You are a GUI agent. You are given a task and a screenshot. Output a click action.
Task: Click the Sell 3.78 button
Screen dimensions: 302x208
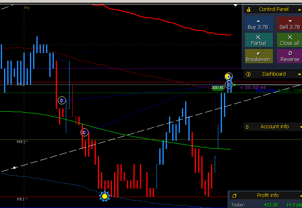[289, 24]
